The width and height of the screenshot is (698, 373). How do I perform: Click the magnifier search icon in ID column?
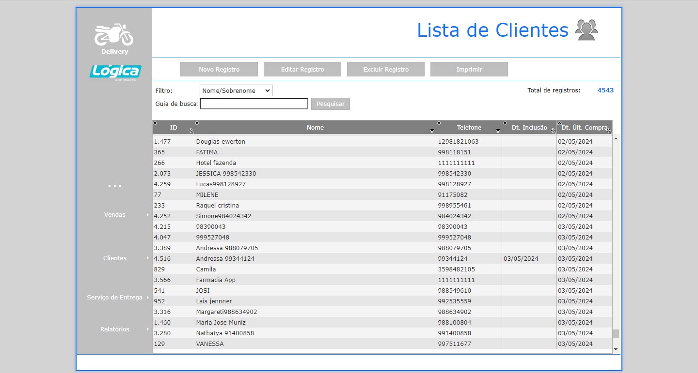(x=191, y=131)
